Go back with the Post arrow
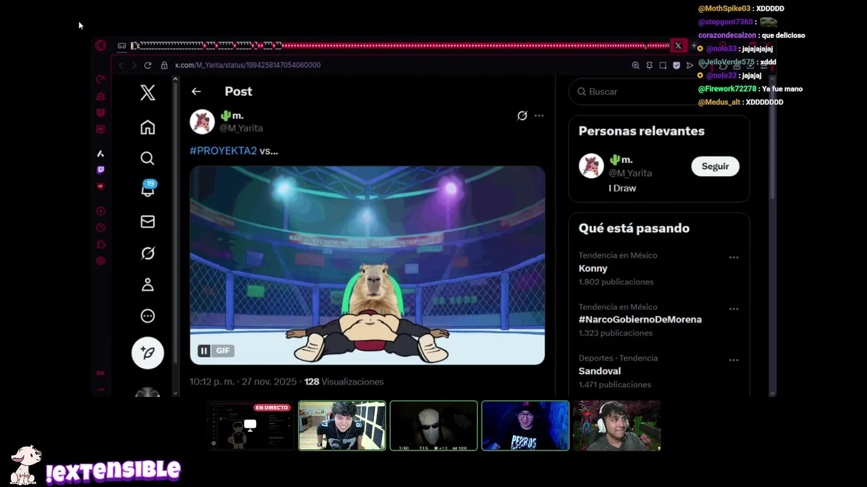 196,91
